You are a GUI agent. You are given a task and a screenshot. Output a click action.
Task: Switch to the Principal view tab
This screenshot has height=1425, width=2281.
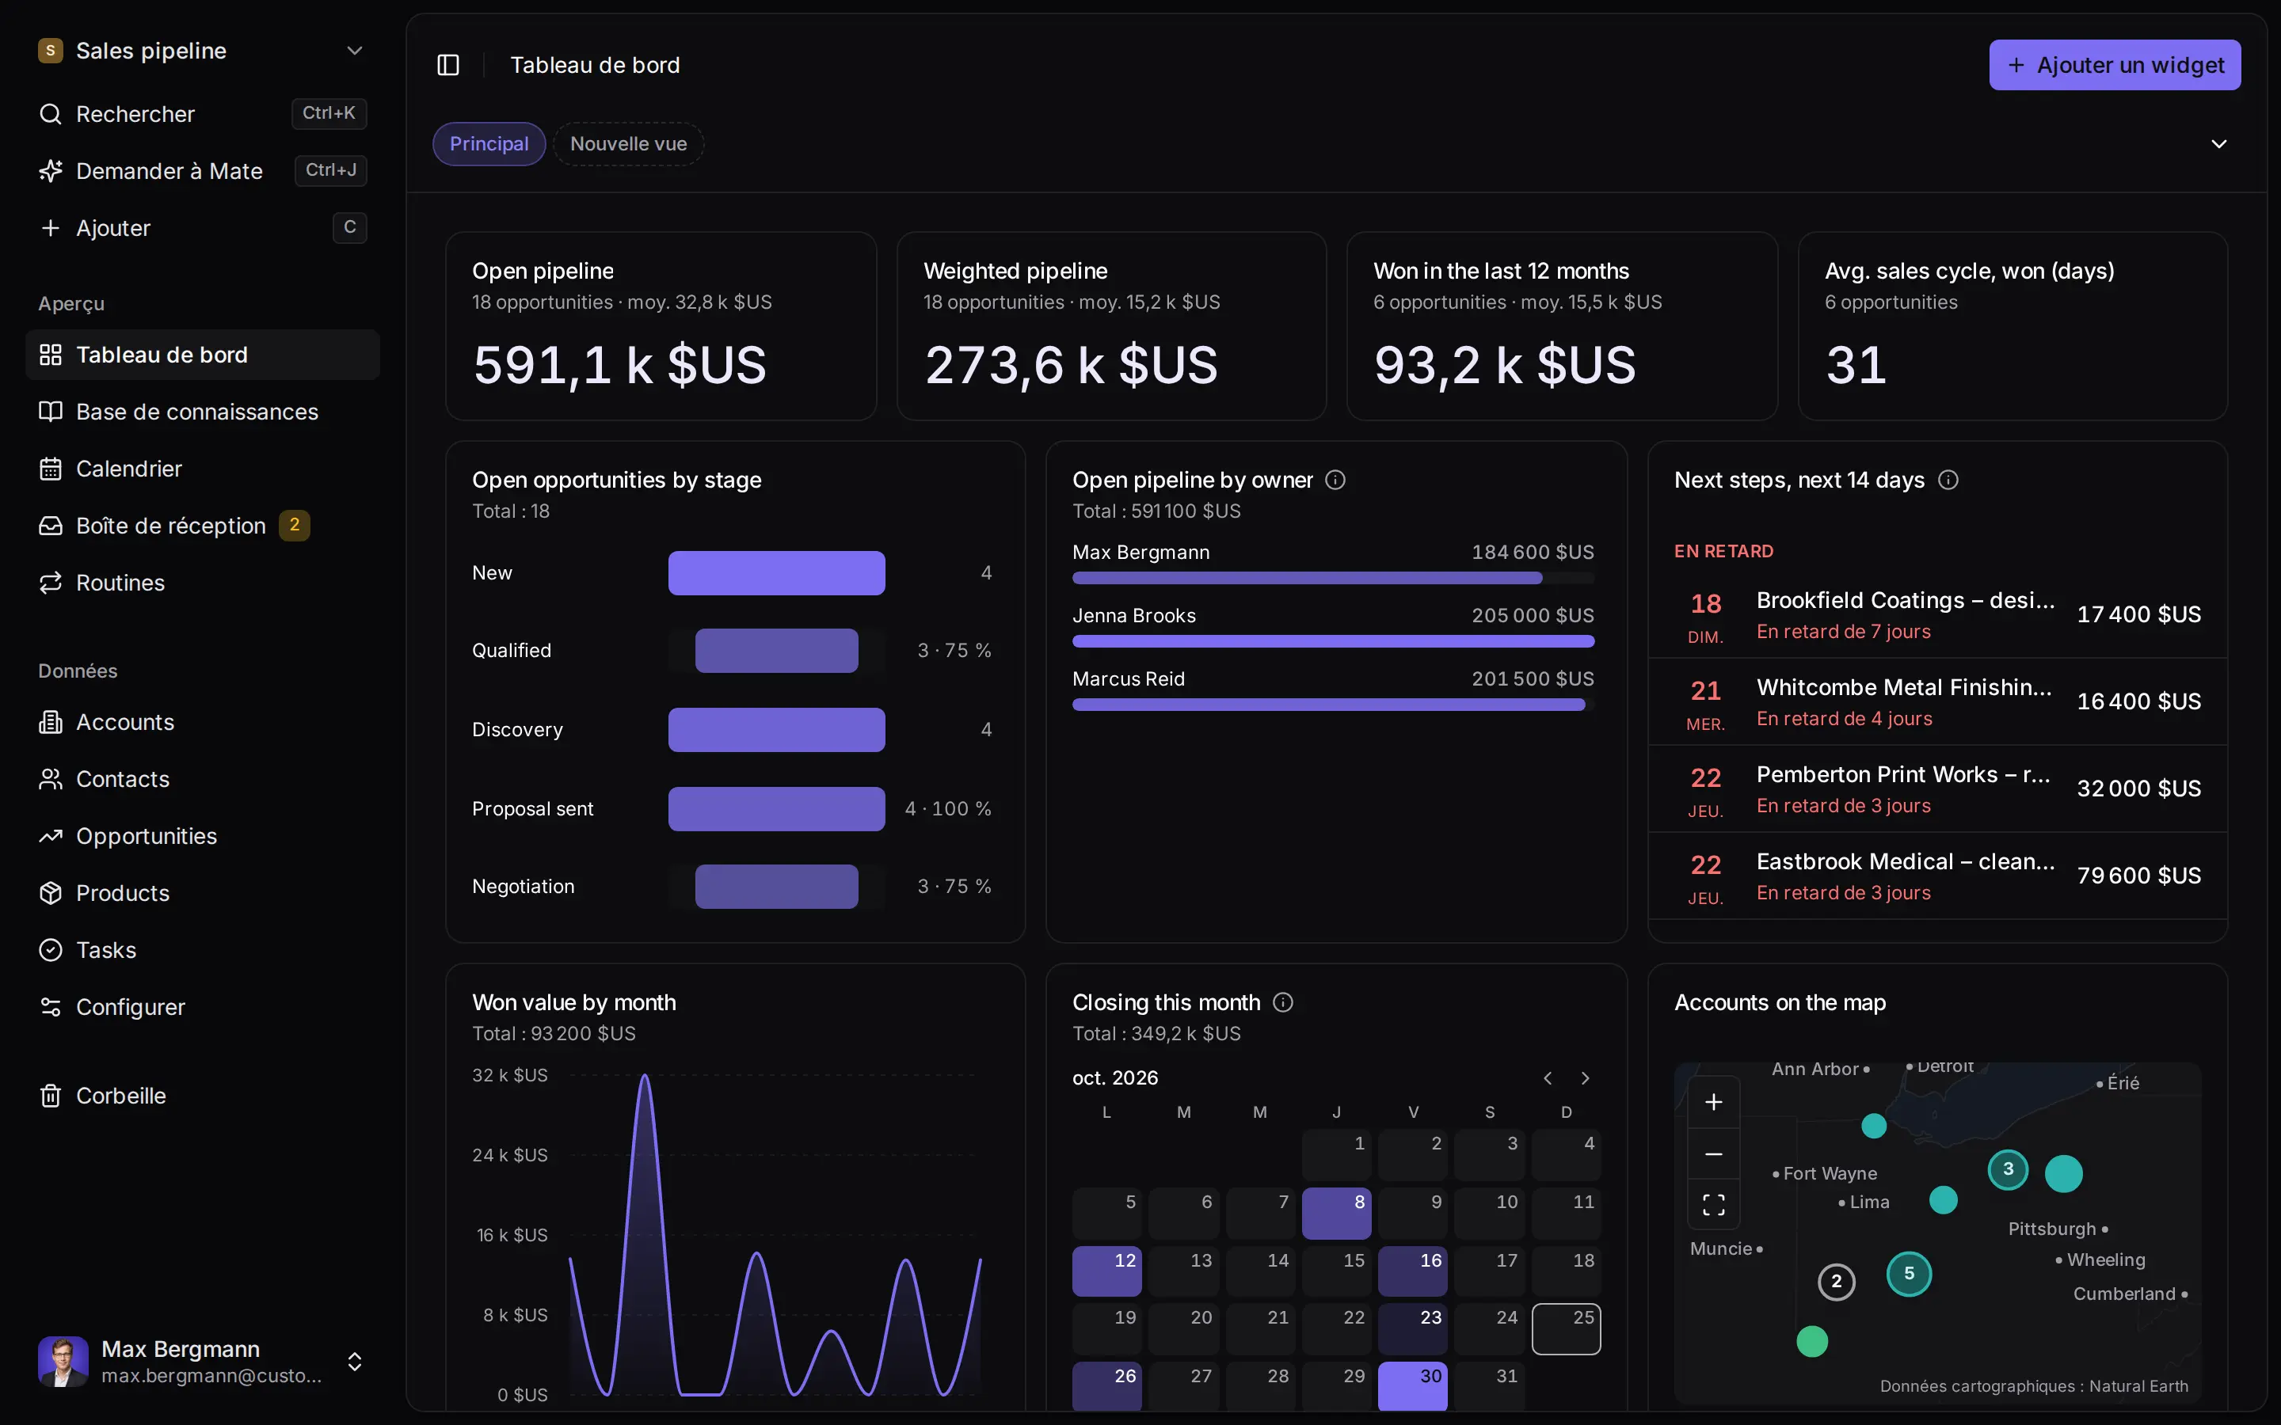[488, 144]
